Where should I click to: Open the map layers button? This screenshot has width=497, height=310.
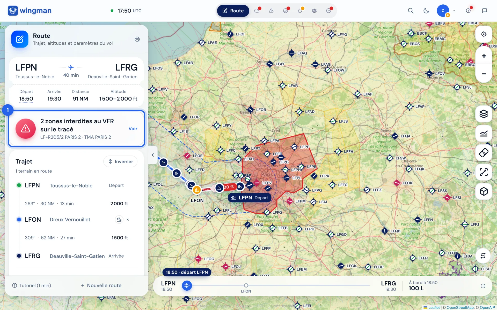click(484, 114)
